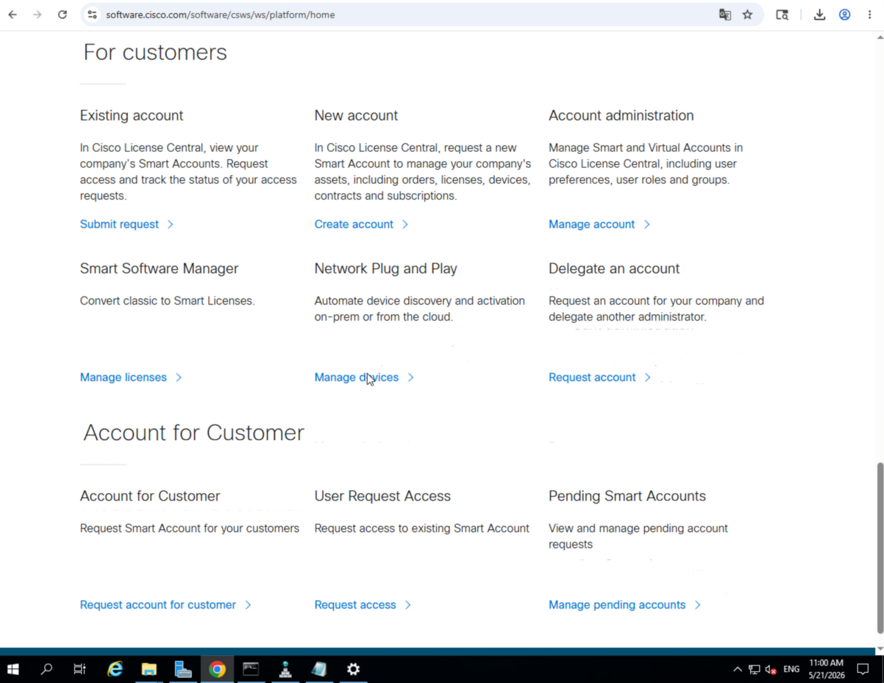Follow the Manage devices link
The width and height of the screenshot is (884, 683).
(x=356, y=378)
